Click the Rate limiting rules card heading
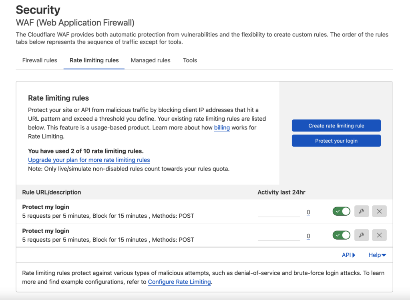The width and height of the screenshot is (410, 300). (58, 98)
